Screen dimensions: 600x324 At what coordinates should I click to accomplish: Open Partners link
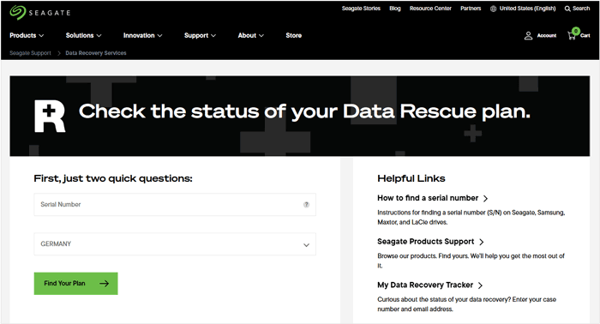coord(471,9)
